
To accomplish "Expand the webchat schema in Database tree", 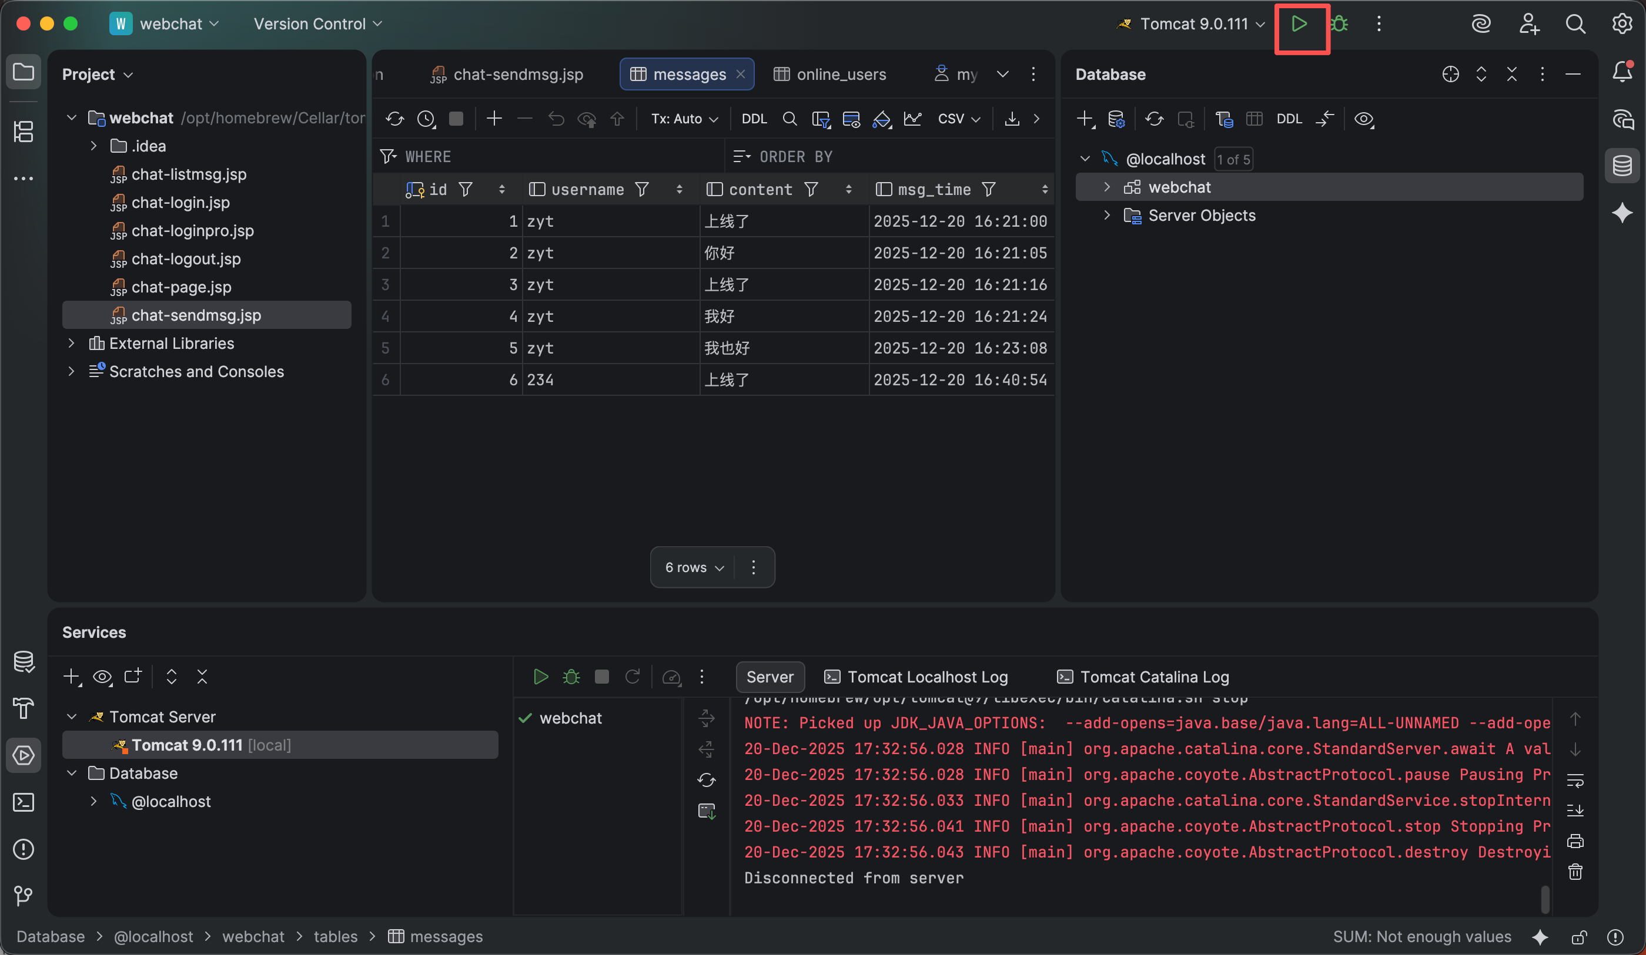I will [1106, 187].
